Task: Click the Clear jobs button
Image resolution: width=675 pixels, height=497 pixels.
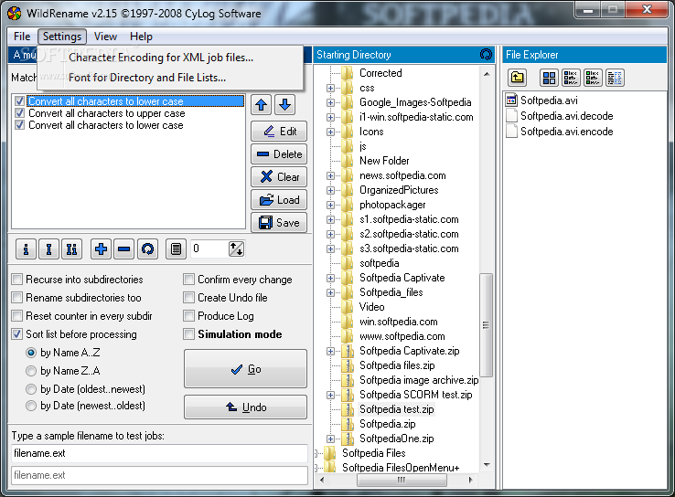Action: click(279, 176)
